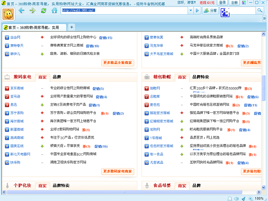
Task: Click the magnifier search icon
Action: pyautogui.click(x=259, y=10)
